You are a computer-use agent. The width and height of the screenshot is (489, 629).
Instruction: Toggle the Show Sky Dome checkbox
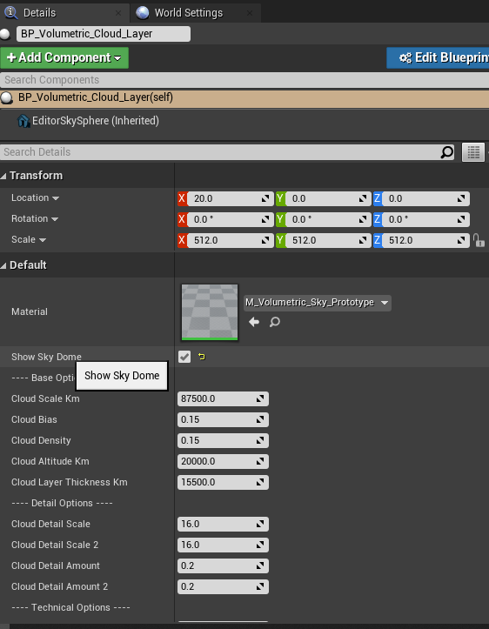(184, 356)
